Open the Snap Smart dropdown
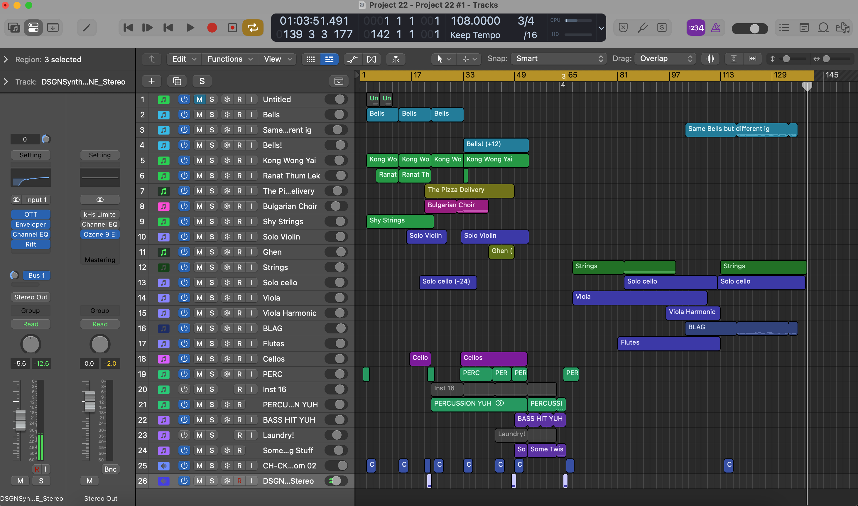Viewport: 858px width, 506px height. pos(559,59)
